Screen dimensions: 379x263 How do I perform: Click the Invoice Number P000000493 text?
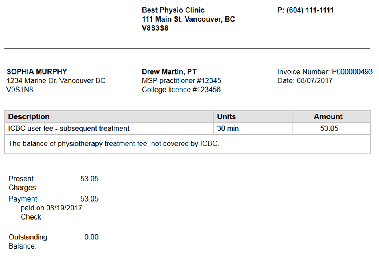(x=325, y=72)
